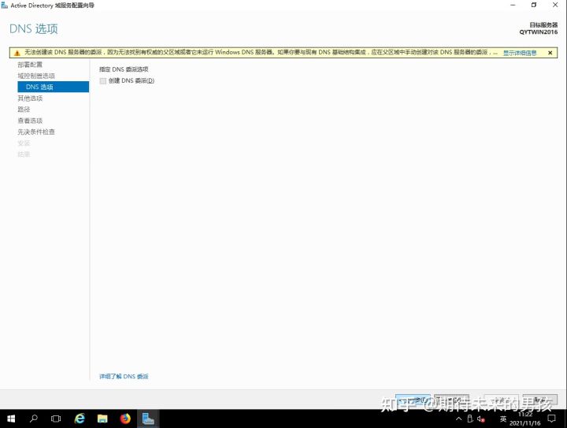Viewport: 567px width, 428px height.
Task: Click the 上一步 (Previous) wizard button
Action: (x=413, y=400)
